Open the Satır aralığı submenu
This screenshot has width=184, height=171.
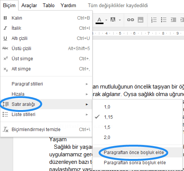coord(46,104)
